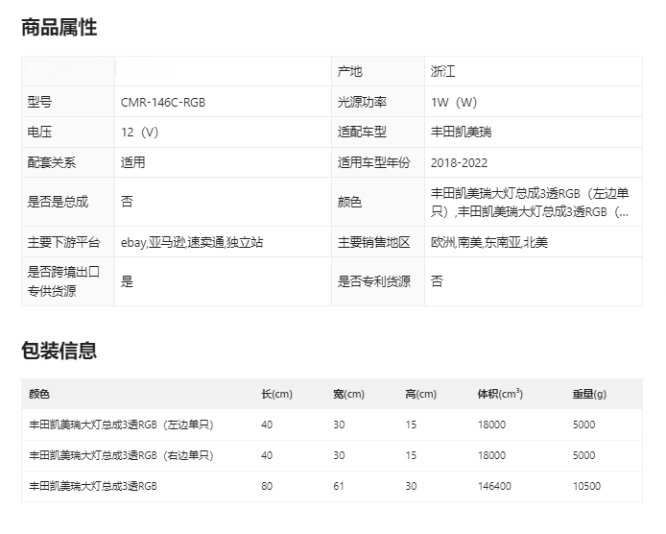Click the 是否专利货源 label

click(x=373, y=281)
